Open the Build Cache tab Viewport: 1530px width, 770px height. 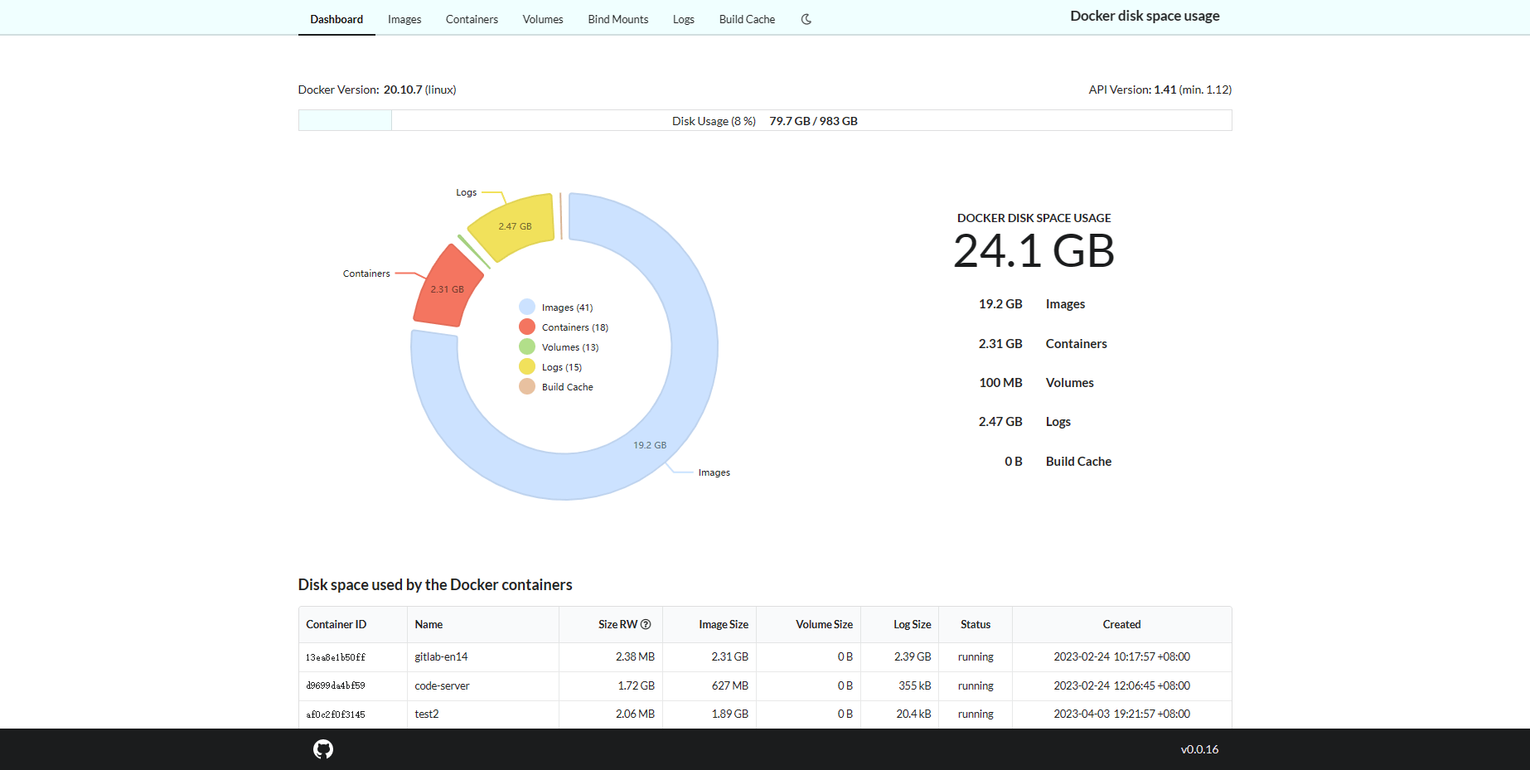pyautogui.click(x=746, y=19)
